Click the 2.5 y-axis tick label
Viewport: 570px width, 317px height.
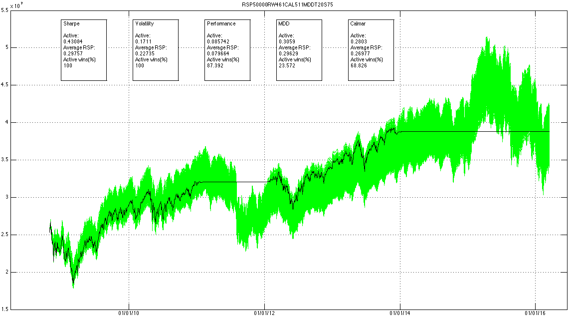pos(5,235)
